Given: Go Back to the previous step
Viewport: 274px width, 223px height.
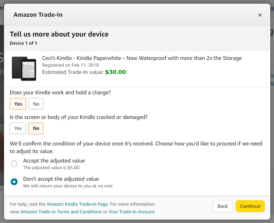Looking at the screenshot, I should pos(223,206).
